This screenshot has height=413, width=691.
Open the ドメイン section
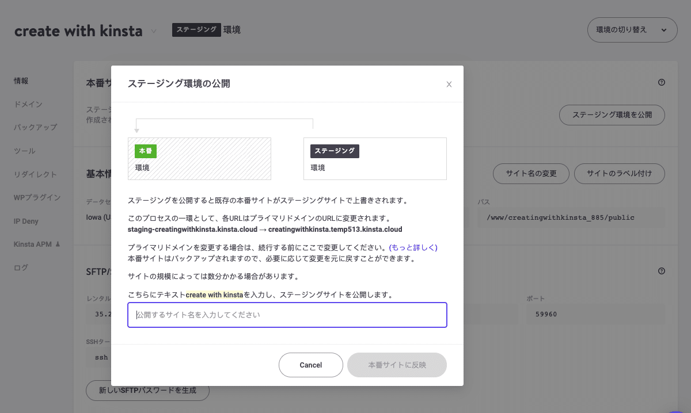pos(25,104)
